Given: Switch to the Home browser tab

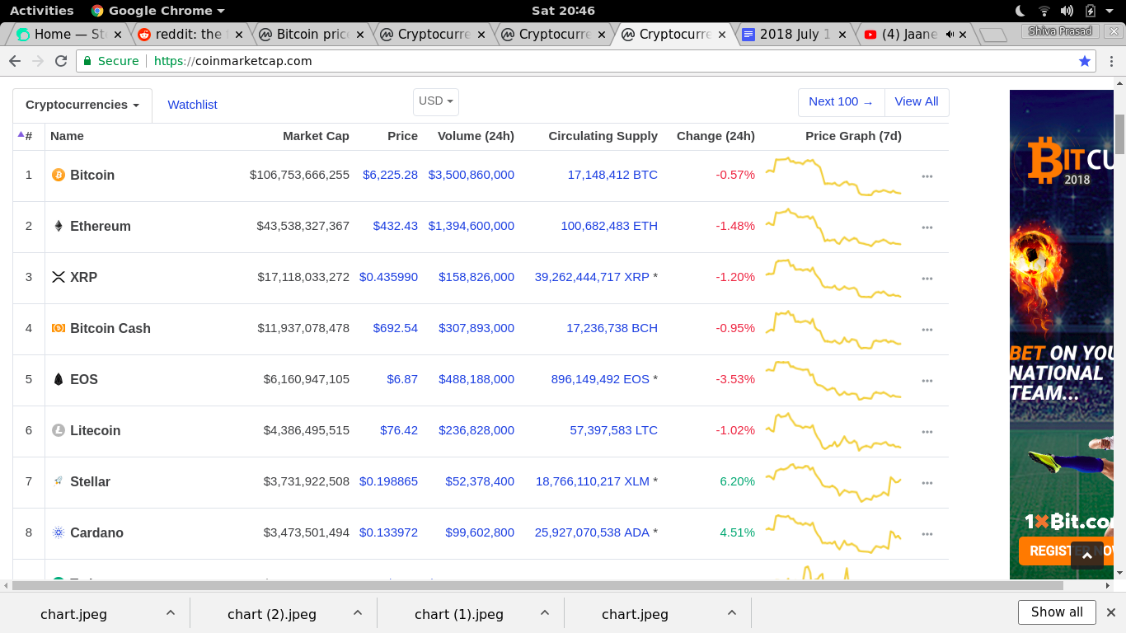Looking at the screenshot, I should (68, 35).
